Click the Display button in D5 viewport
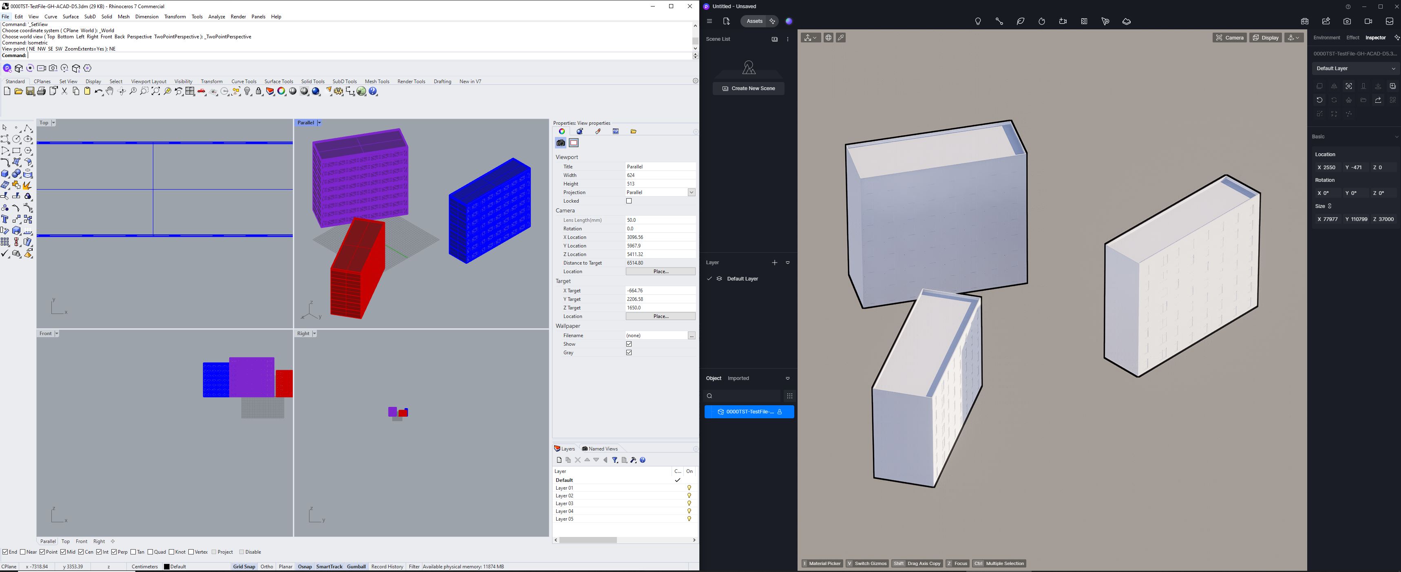This screenshot has height=572, width=1401. point(1265,38)
